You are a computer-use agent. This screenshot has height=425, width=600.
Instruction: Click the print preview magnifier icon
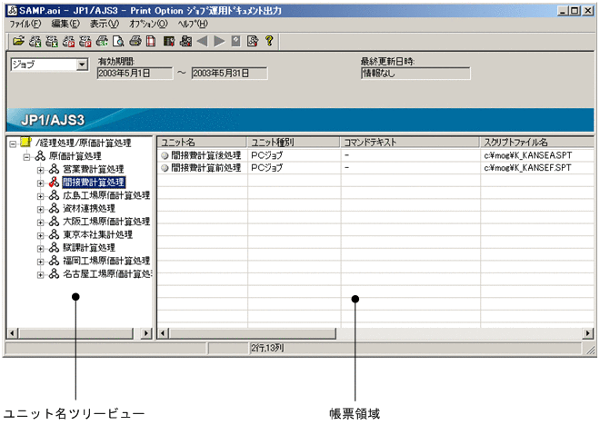[119, 41]
